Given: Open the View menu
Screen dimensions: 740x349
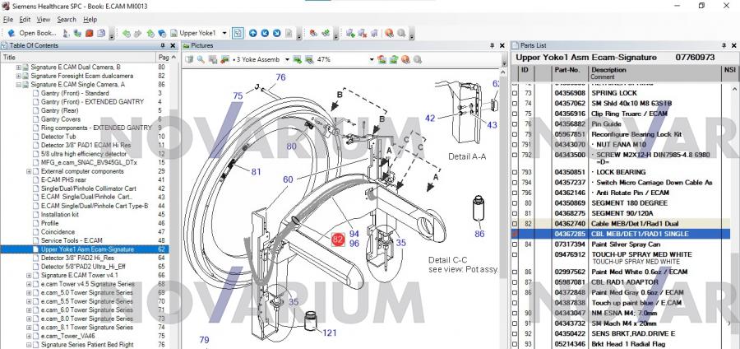Looking at the screenshot, I should (44, 19).
